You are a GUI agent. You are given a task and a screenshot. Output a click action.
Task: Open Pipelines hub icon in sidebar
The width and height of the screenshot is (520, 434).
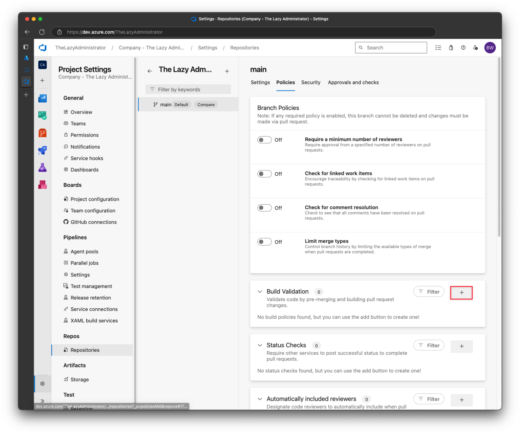click(42, 150)
